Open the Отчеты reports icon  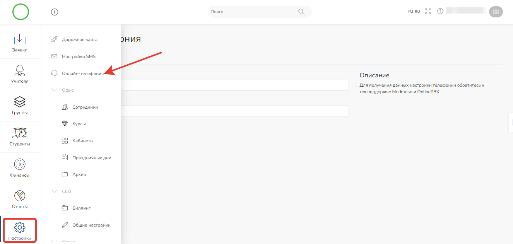[x=20, y=196]
